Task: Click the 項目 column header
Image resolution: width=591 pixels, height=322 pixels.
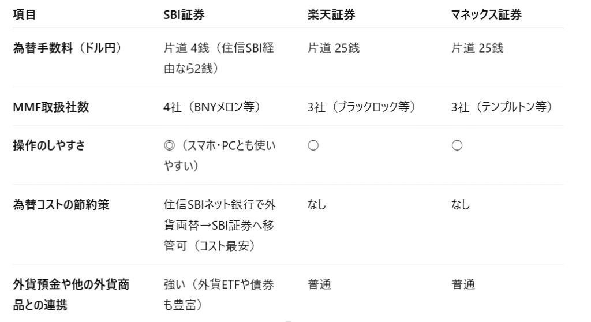Action: click(x=24, y=14)
